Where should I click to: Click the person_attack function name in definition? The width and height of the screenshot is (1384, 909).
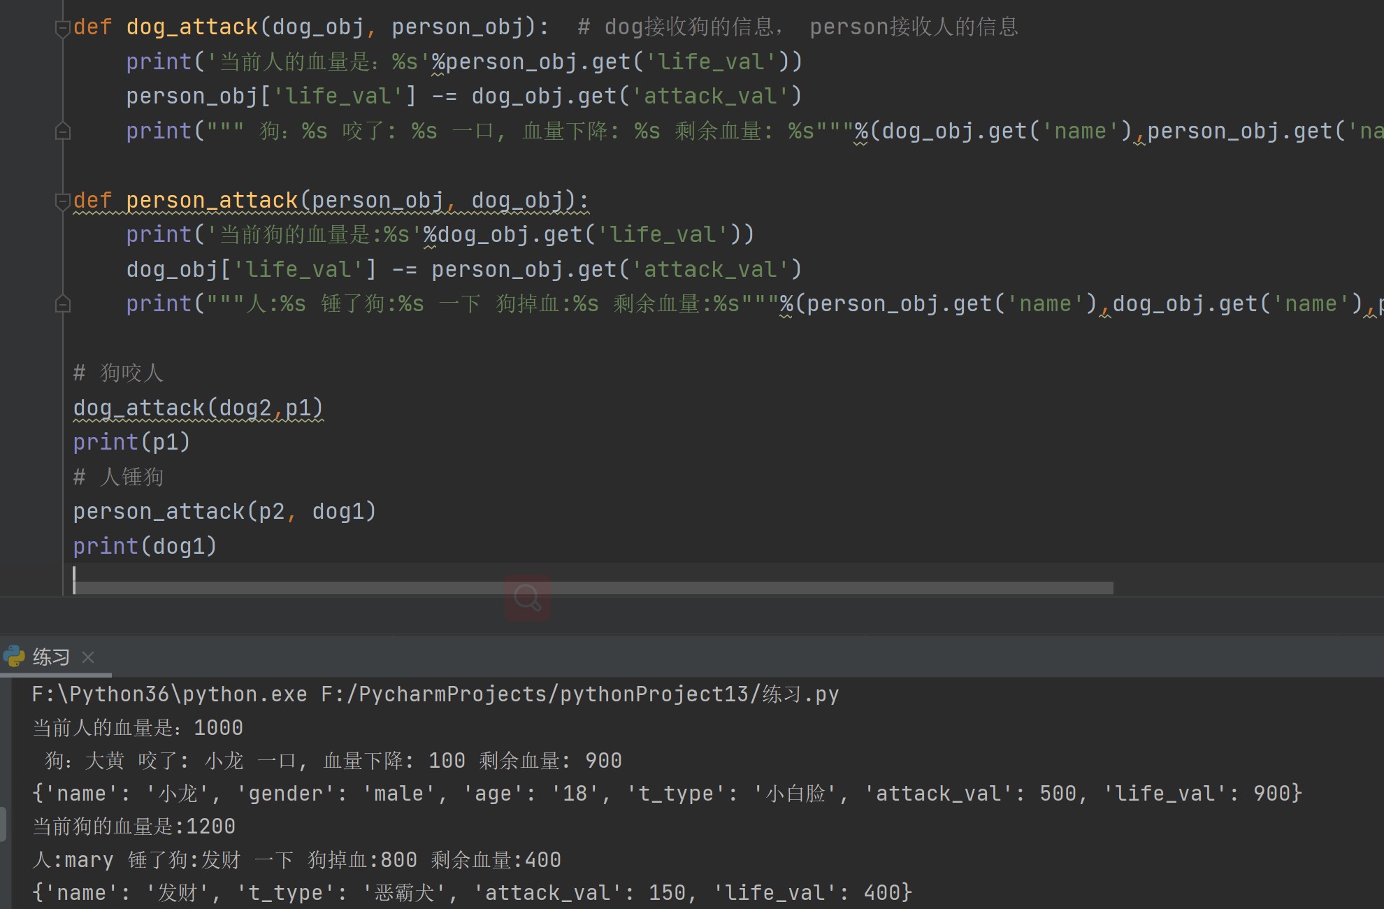pyautogui.click(x=212, y=201)
